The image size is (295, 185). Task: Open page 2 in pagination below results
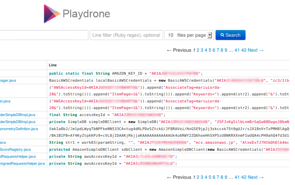pyautogui.click(x=198, y=177)
